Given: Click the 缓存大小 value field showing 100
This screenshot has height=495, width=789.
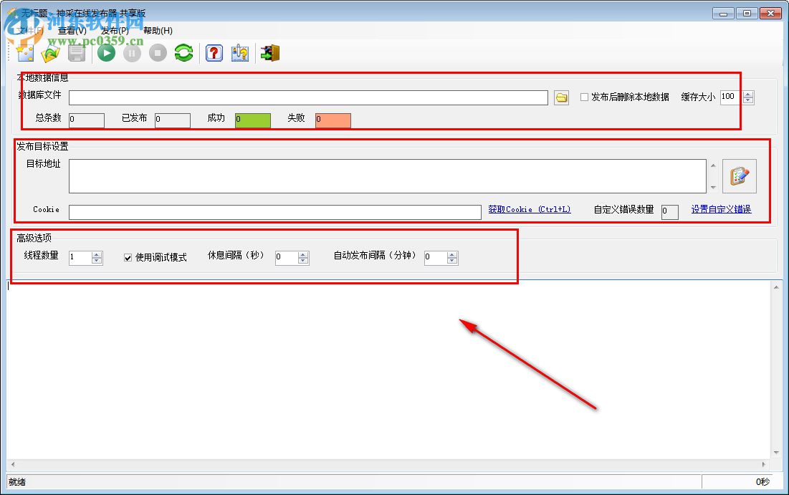Looking at the screenshot, I should (732, 97).
